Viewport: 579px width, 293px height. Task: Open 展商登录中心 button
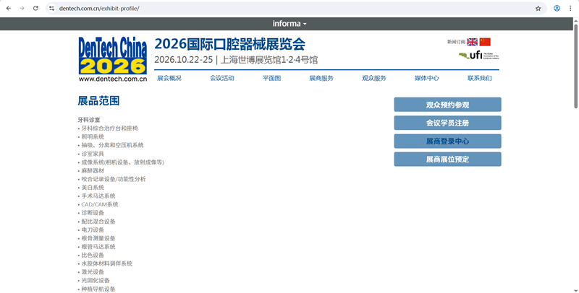point(447,141)
